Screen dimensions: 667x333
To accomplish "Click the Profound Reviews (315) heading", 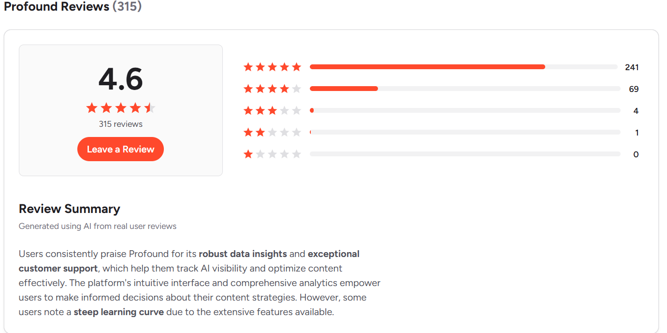I will [x=72, y=7].
